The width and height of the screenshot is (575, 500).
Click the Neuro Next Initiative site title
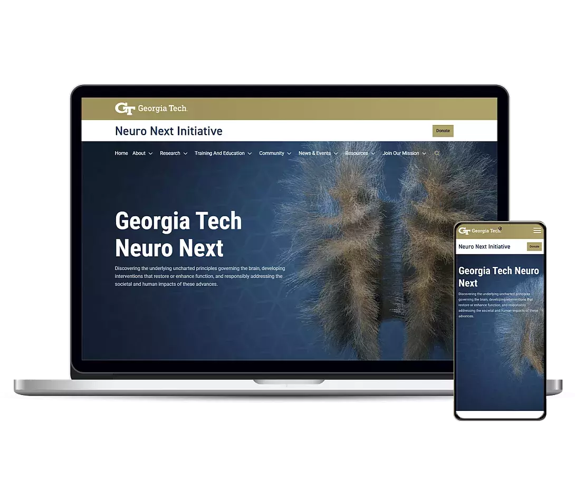click(169, 131)
